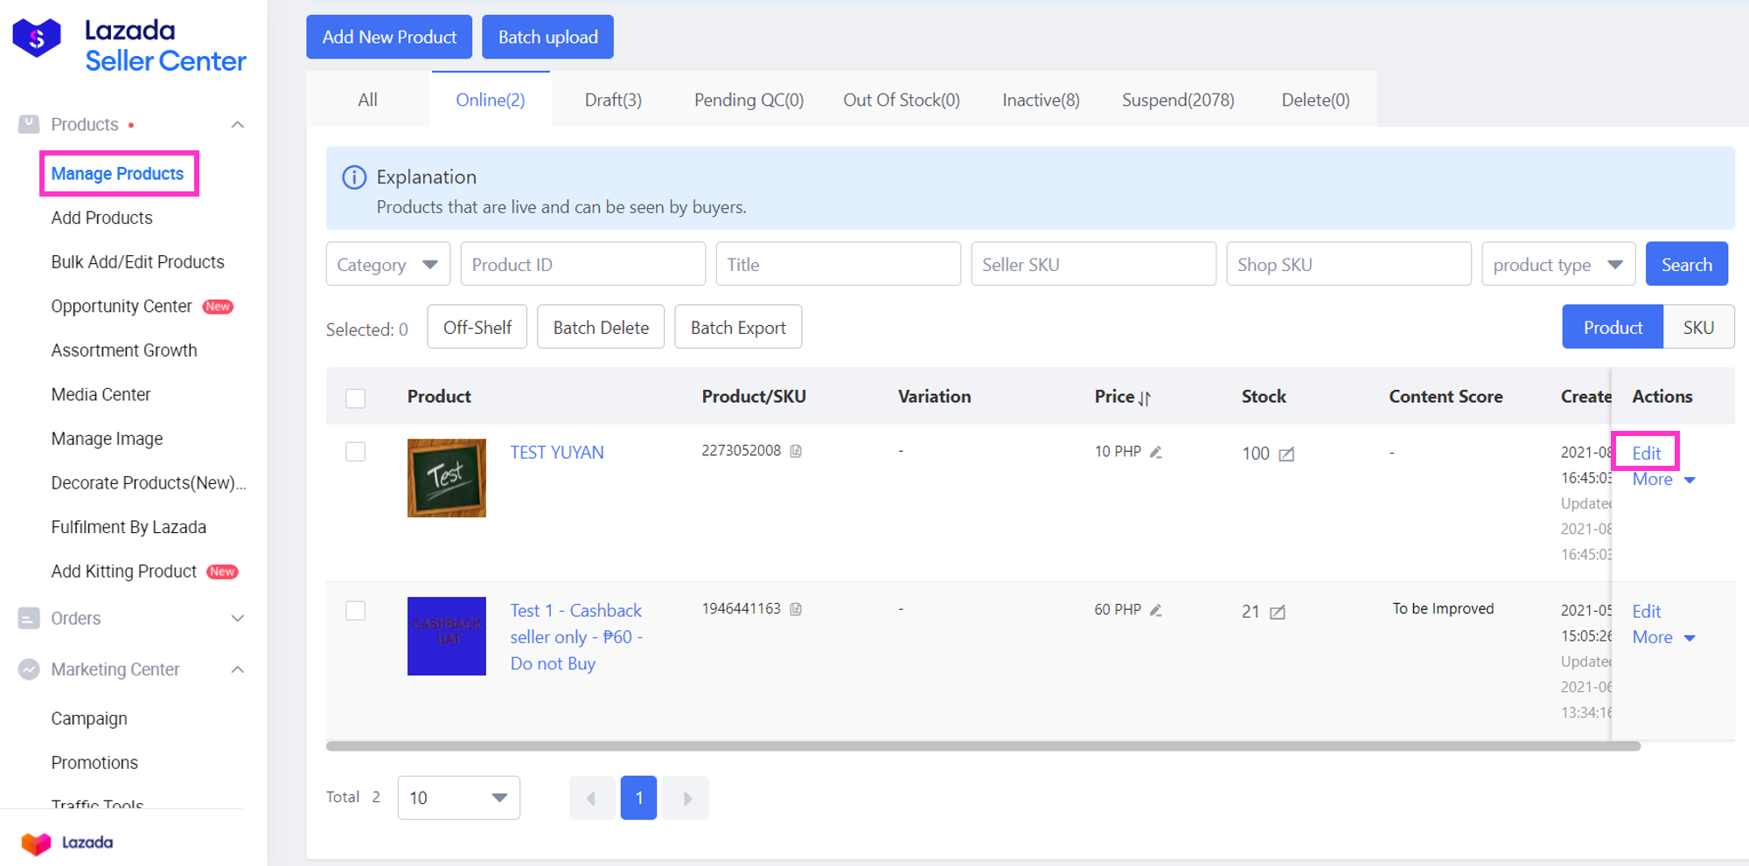Click the New badge beside Opportunity Center
Screen dimensions: 1749x866
218,307
